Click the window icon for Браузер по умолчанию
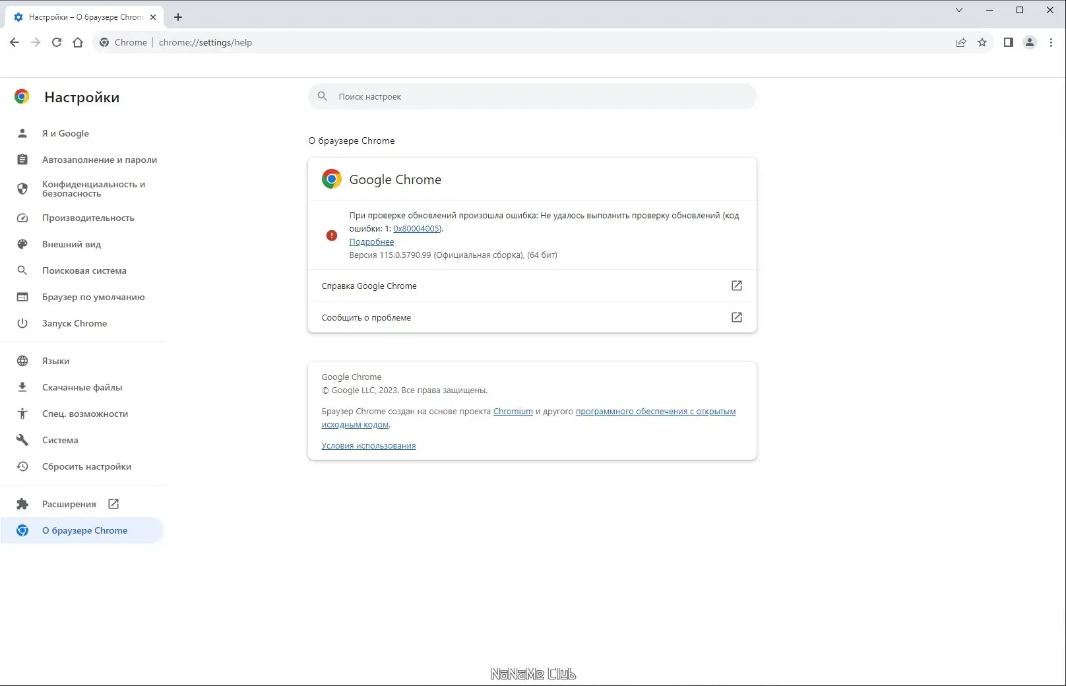Viewport: 1066px width, 686px height. click(22, 297)
